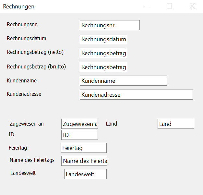203x195 pixels.
Task: Select the Rechnungsbetrag (brutto) input field
Action: 103,67
